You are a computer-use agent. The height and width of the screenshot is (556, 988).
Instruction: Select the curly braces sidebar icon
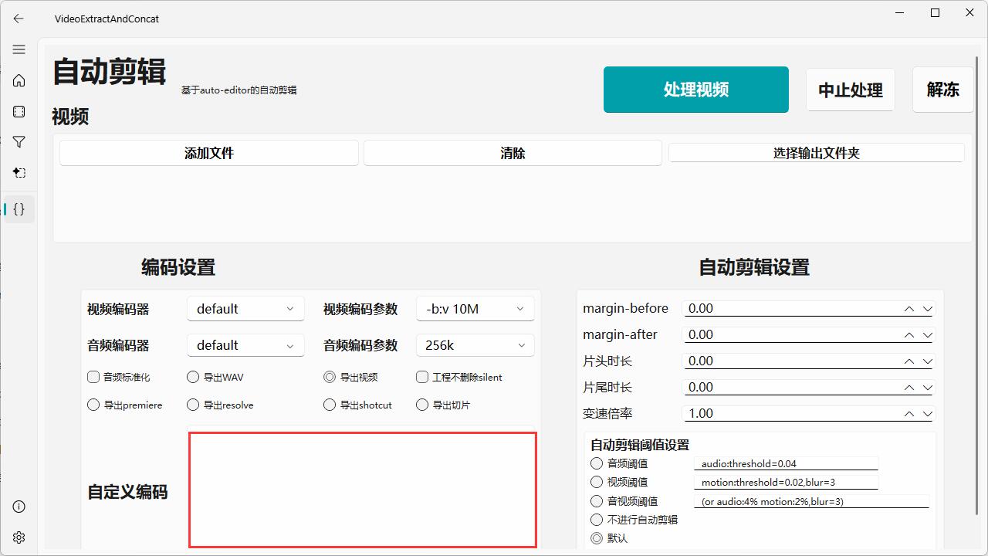pyautogui.click(x=19, y=208)
